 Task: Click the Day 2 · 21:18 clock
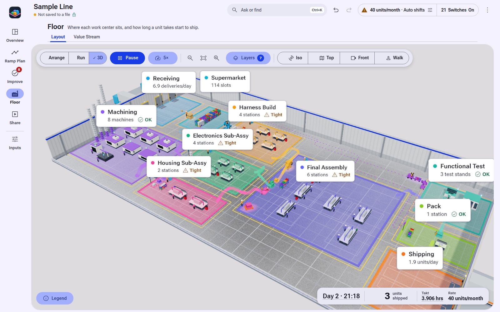point(341,296)
